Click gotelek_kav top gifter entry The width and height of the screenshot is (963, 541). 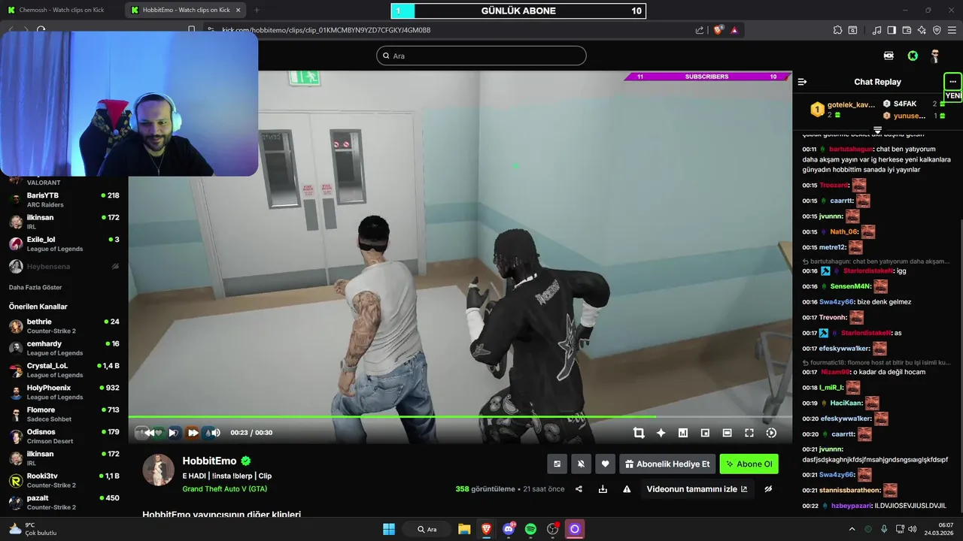tap(843, 110)
